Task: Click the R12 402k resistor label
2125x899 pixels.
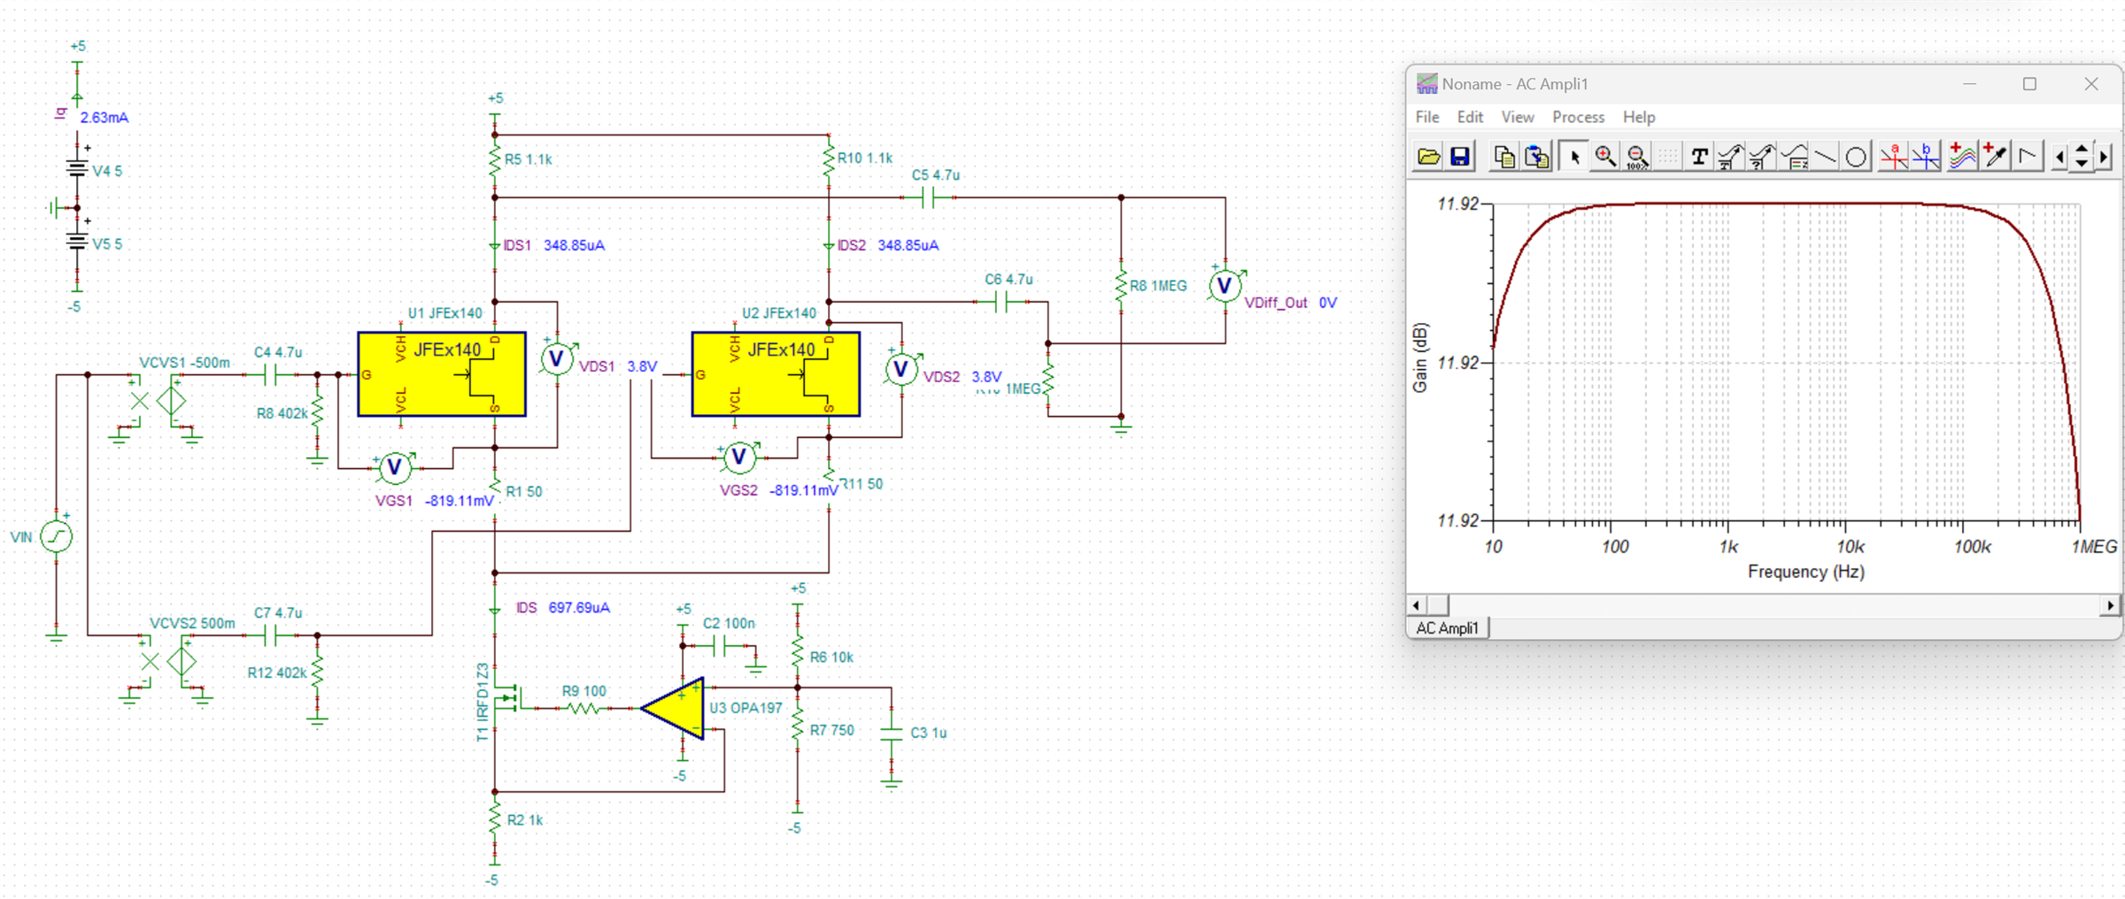Action: pos(277,672)
